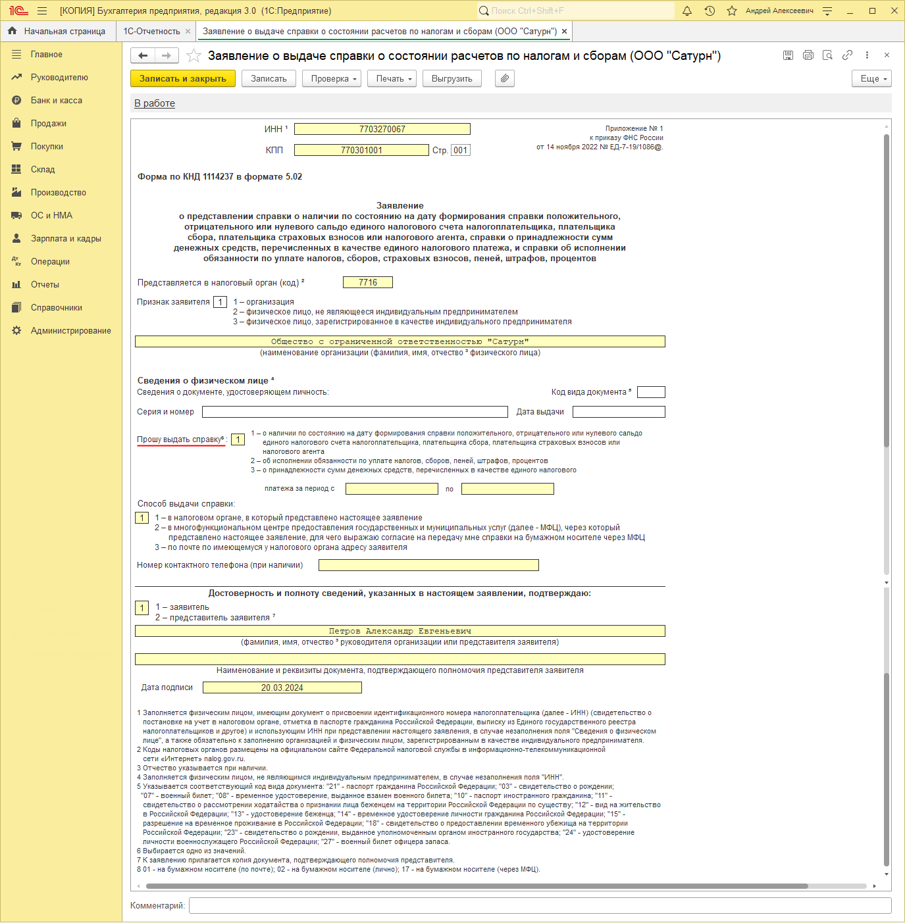
Task: Open the hamburger functions menu
Action: [x=42, y=11]
